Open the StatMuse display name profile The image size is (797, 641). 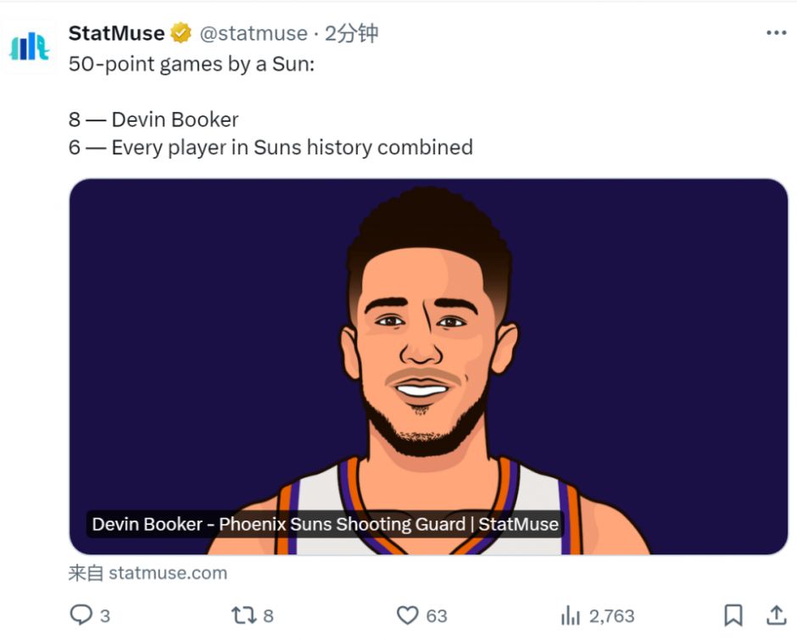[x=116, y=34]
